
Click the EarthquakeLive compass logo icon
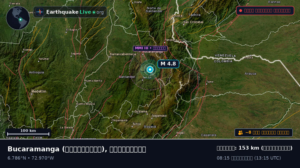pyautogui.click(x=39, y=12)
